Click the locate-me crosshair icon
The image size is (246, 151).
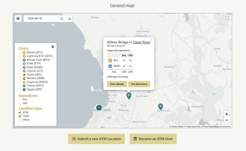coord(18,19)
